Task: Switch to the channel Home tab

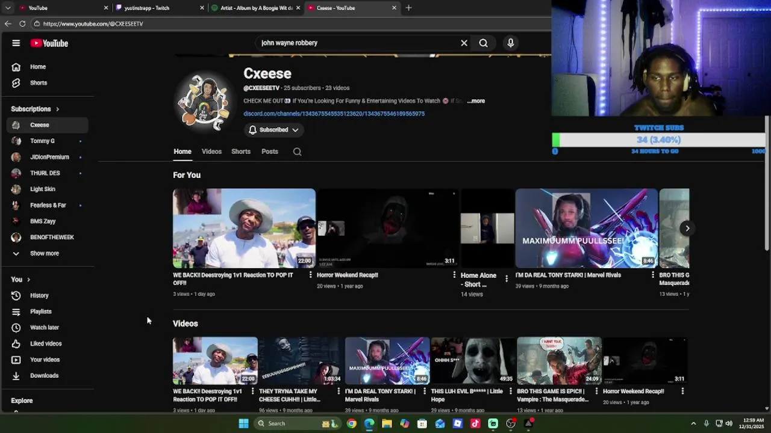Action: click(183, 152)
